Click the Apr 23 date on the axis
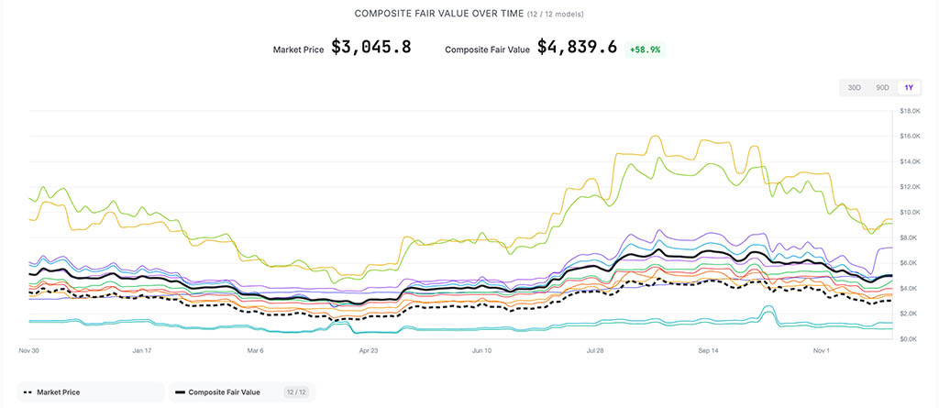Viewport: 939px width, 408px height. point(369,350)
